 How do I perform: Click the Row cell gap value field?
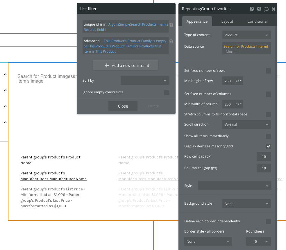pyautogui.click(x=264, y=157)
